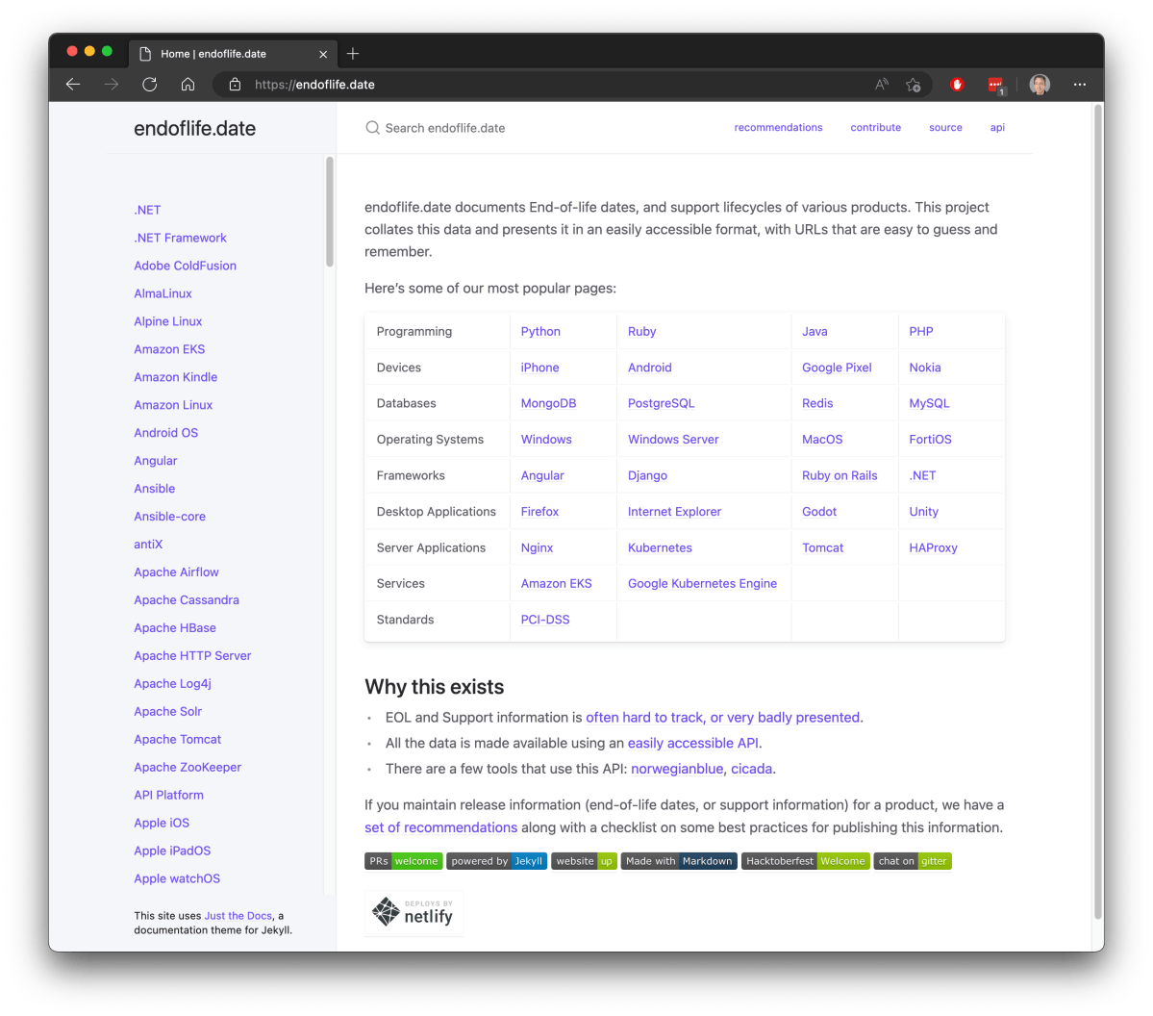1153x1016 pixels.
Task: Open the recommendations nav link
Action: [x=778, y=127]
